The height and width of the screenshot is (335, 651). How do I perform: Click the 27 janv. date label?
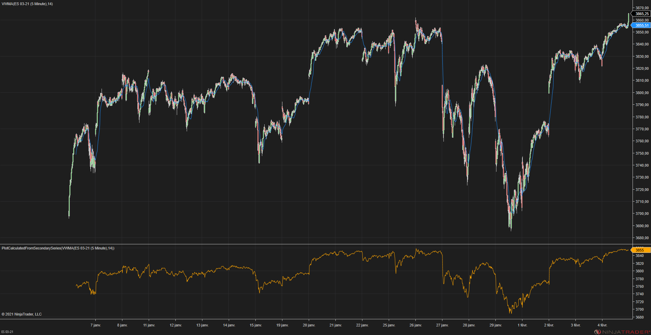[442, 325]
